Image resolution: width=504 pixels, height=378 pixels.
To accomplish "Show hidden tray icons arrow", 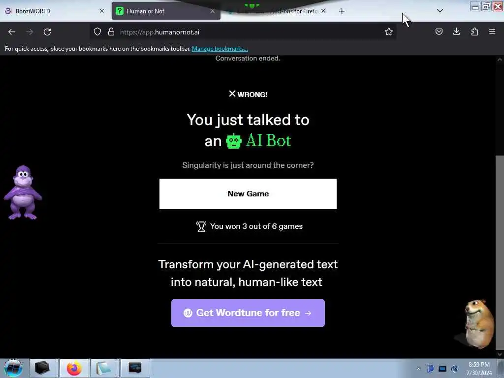I will tap(418, 369).
